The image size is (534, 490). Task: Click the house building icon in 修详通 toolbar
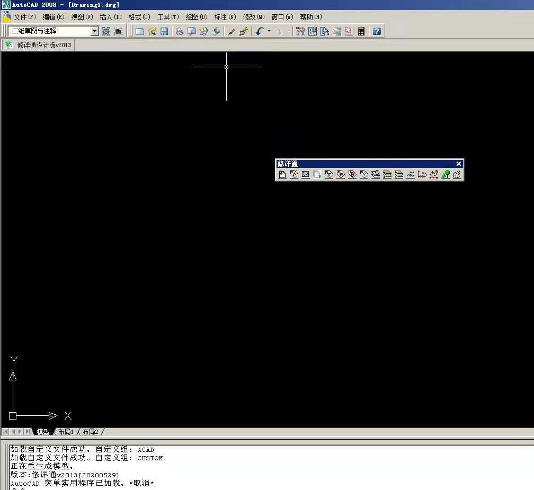tap(457, 174)
